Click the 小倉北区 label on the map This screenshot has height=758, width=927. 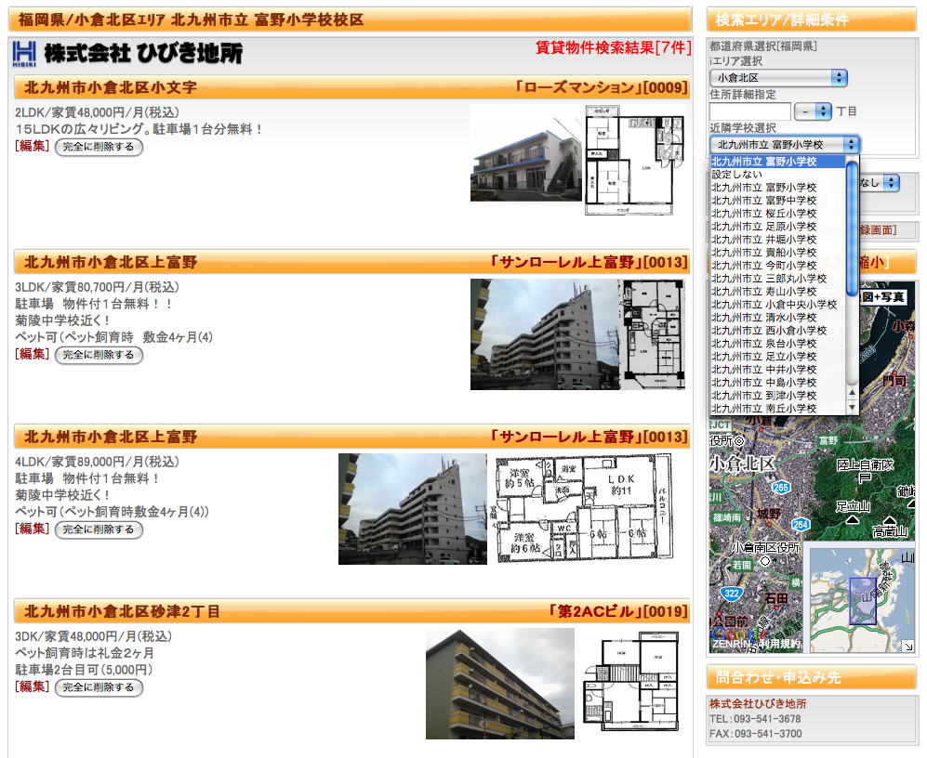[742, 464]
